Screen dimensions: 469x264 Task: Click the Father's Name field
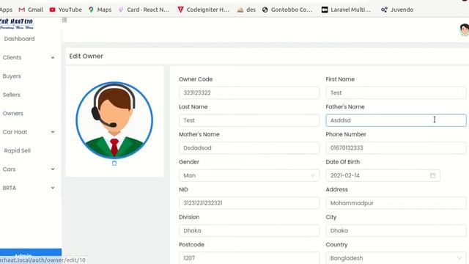(x=396, y=120)
